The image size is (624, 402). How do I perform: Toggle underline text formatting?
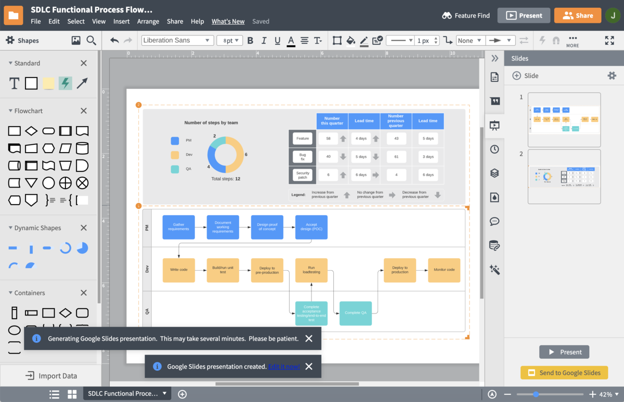click(277, 40)
